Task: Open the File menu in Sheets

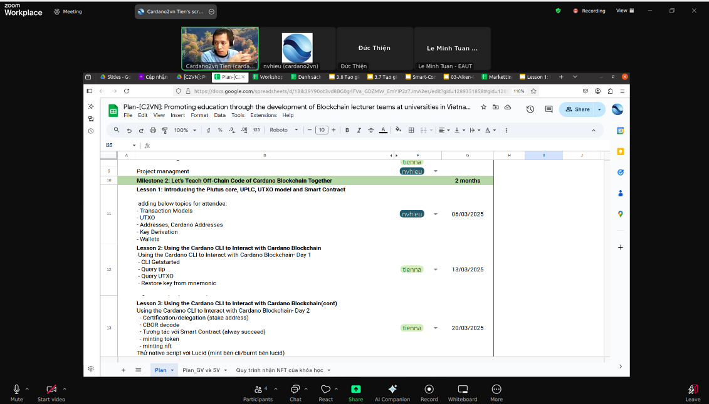Action: click(x=128, y=116)
